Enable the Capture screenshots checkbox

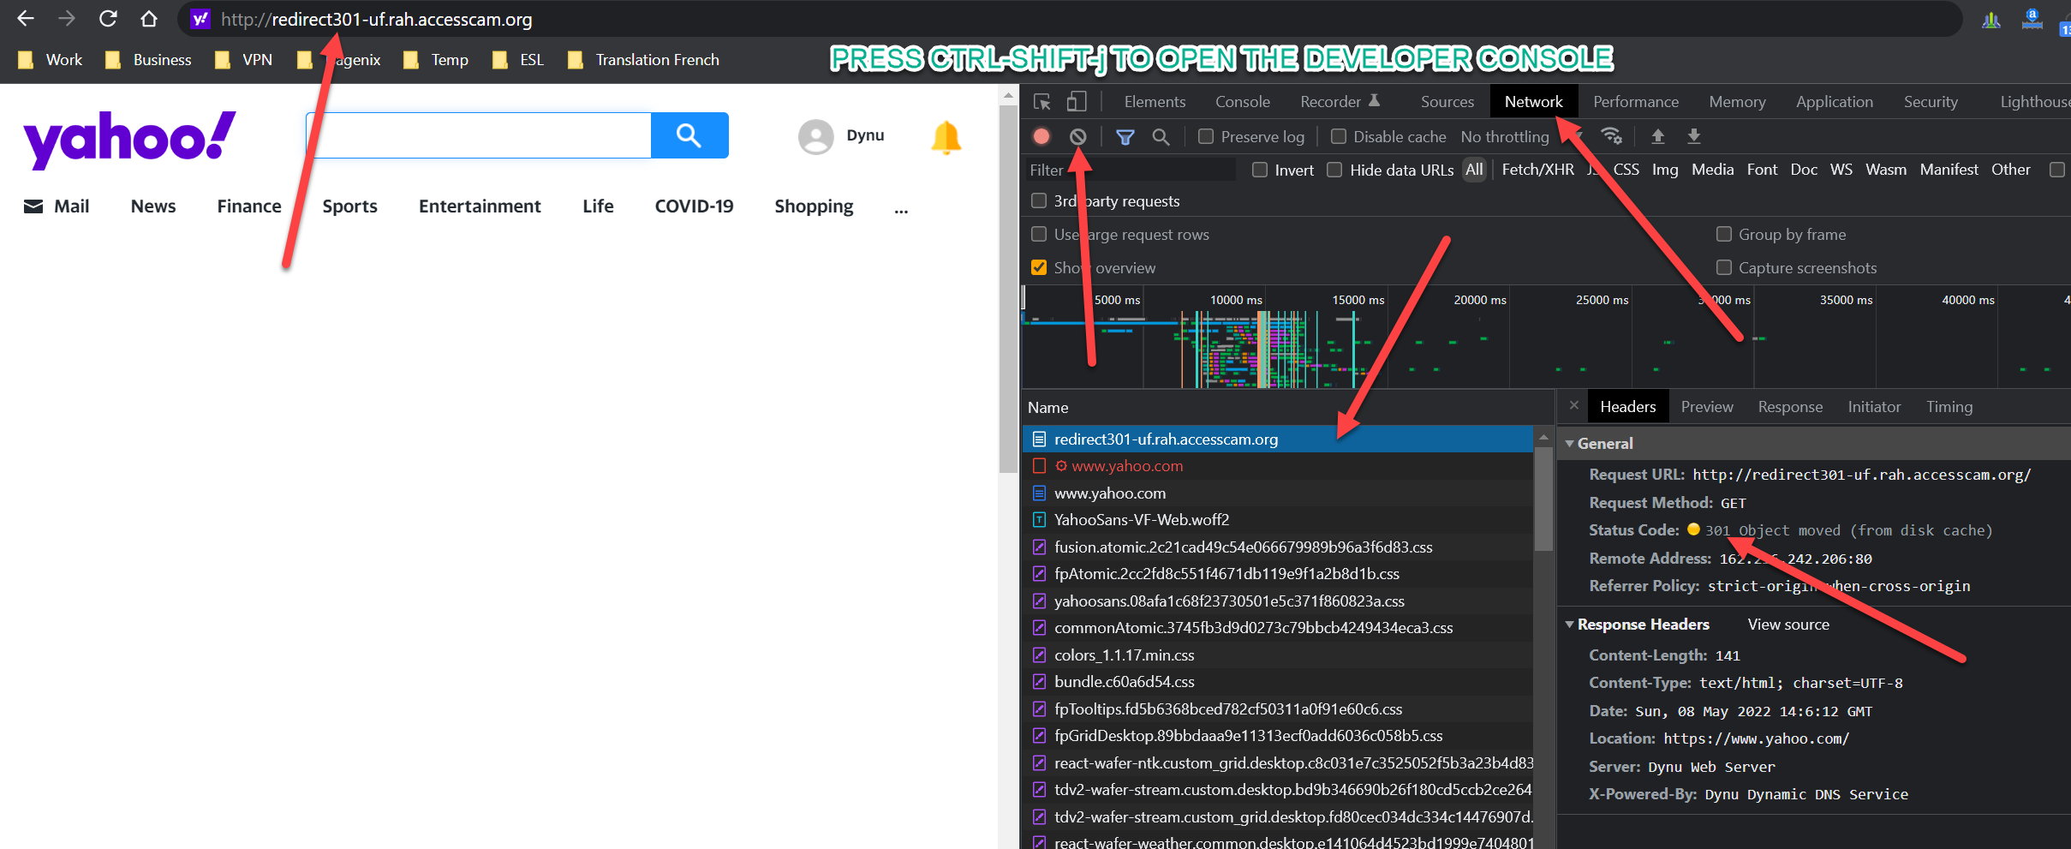coord(1724,267)
